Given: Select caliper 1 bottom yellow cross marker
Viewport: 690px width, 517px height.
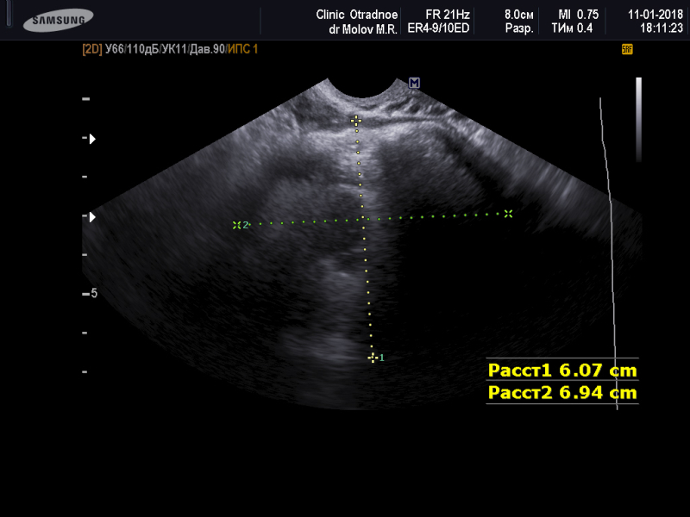Looking at the screenshot, I should coord(373,358).
